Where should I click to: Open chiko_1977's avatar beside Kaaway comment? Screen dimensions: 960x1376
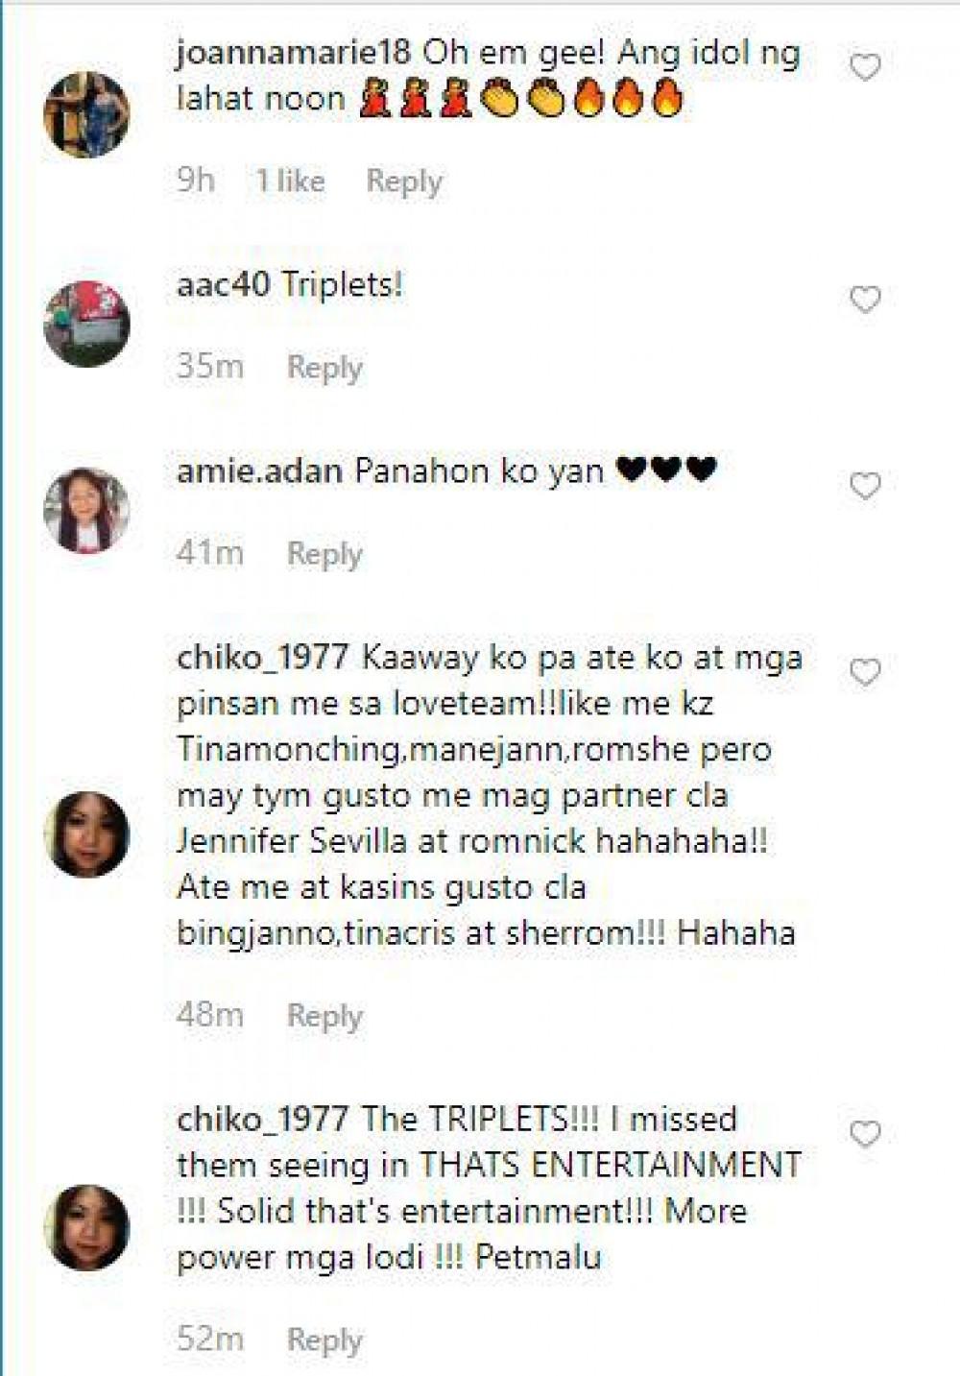[86, 834]
